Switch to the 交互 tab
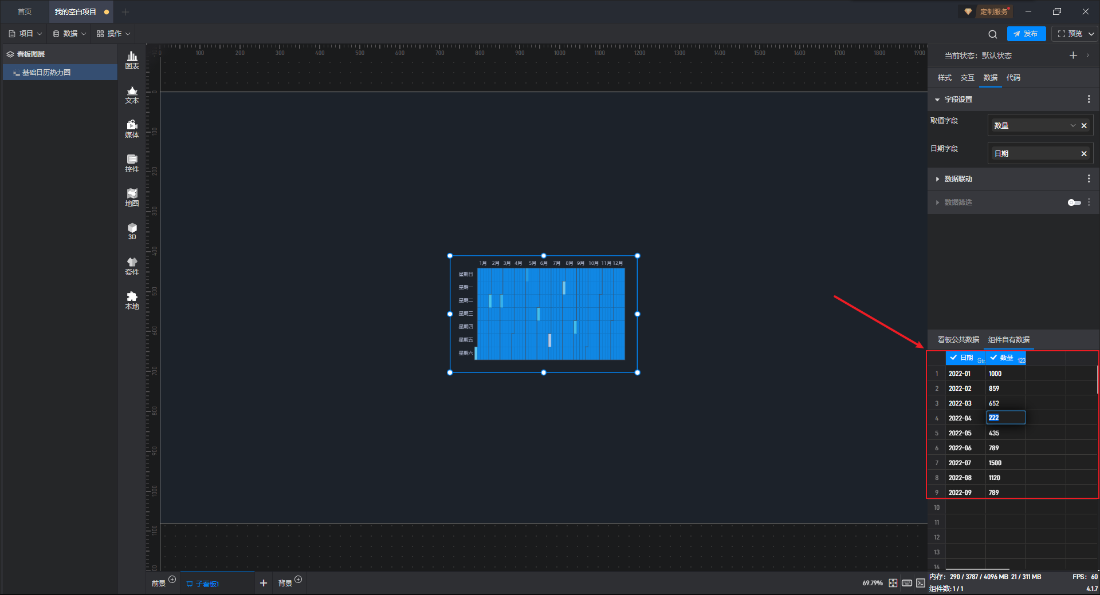Screen dimensions: 1100x595 click(967, 78)
